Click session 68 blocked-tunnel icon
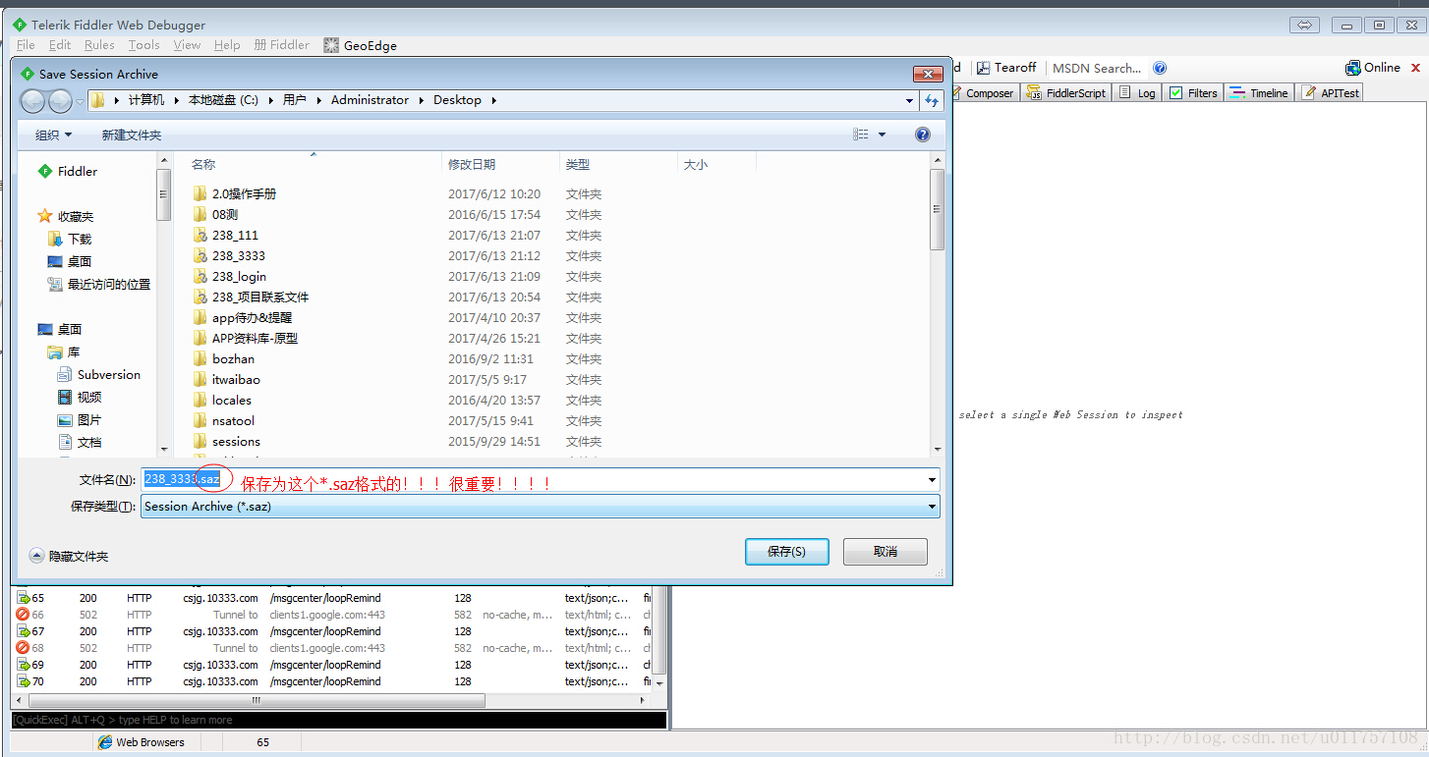The height and width of the screenshot is (757, 1429). coord(23,648)
